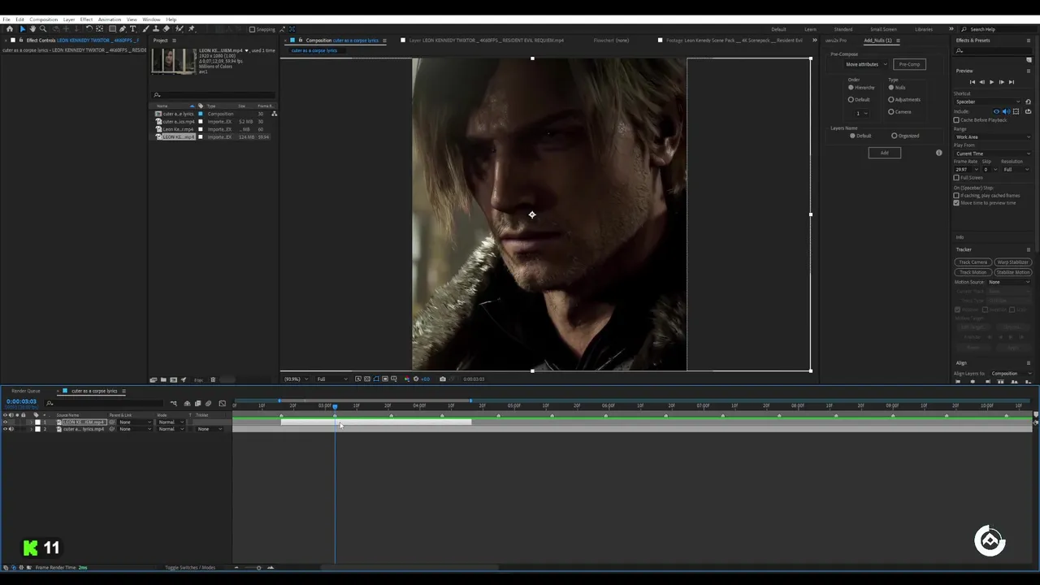Select the Camera type radio button
The image size is (1040, 585).
point(891,112)
